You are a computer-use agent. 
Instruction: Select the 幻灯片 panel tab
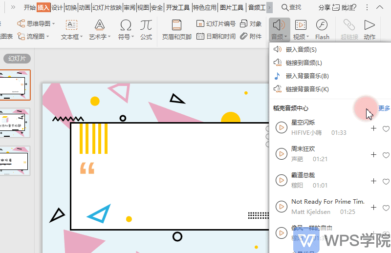pos(17,59)
